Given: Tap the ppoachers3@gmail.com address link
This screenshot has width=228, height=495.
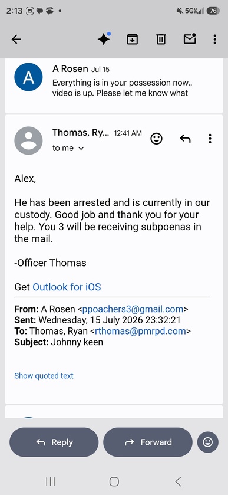Looking at the screenshot, I should click(133, 309).
